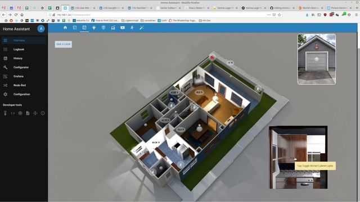Click the red alarm icon on balcony corner
Image resolution: width=360 pixels, height=202 pixels.
213,57
